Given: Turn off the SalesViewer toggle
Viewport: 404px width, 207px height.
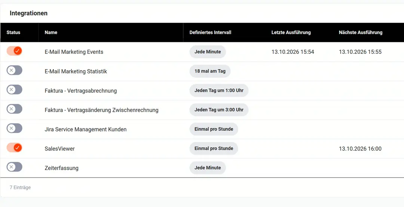Looking at the screenshot, I should [x=15, y=148].
